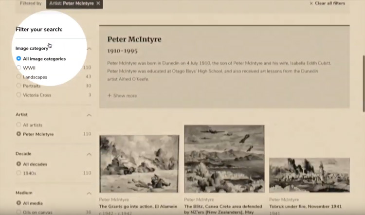The width and height of the screenshot is (365, 215).
Task: Select Peter McIntyre artist radio button
Action: [18, 134]
